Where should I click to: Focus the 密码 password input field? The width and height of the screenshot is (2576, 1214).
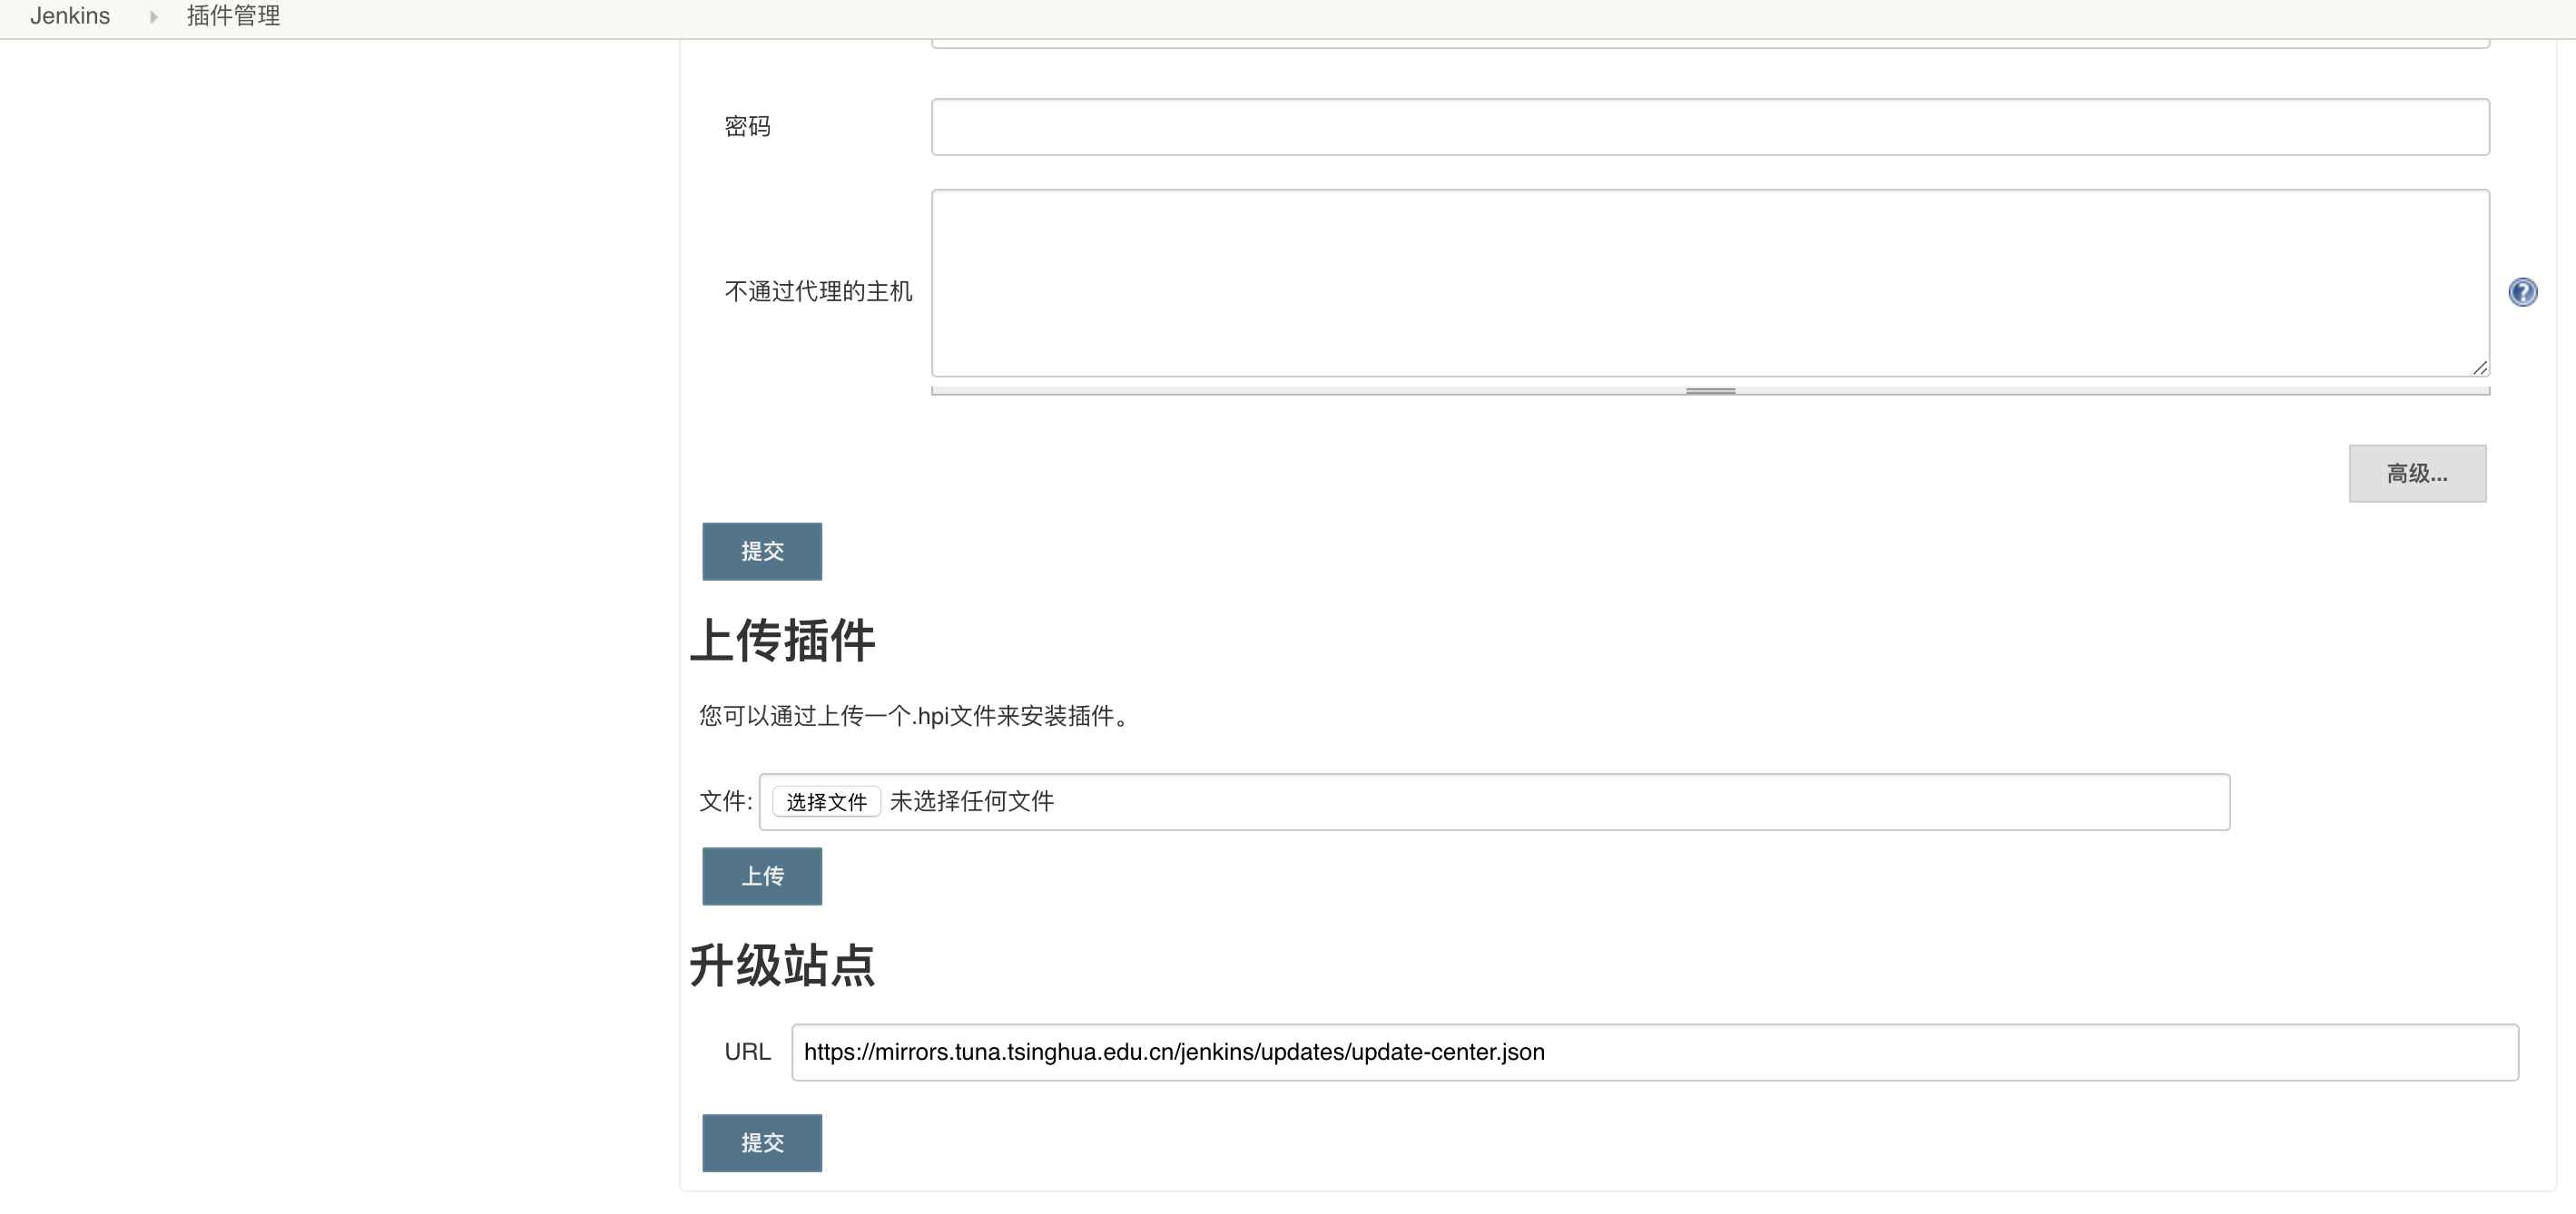point(1710,127)
